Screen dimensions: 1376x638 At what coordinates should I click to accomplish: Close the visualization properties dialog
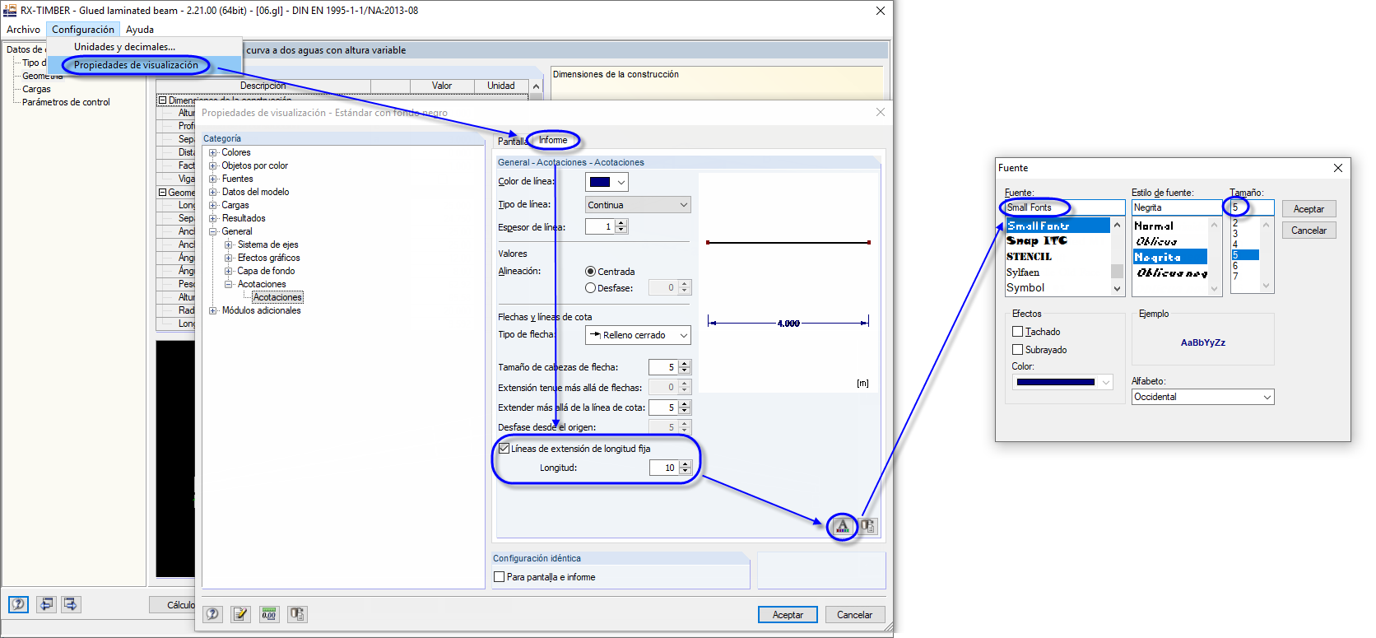[881, 112]
